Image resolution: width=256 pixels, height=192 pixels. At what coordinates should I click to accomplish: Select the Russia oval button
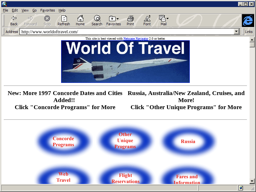188,141
